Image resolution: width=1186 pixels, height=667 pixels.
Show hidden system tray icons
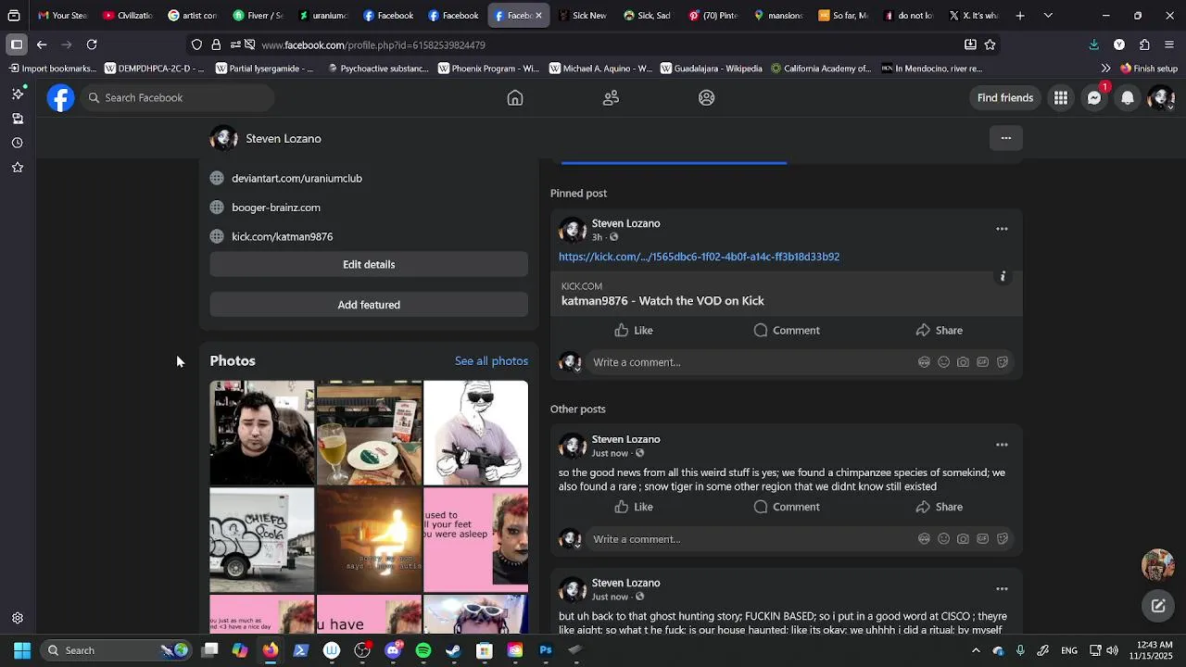click(x=976, y=650)
